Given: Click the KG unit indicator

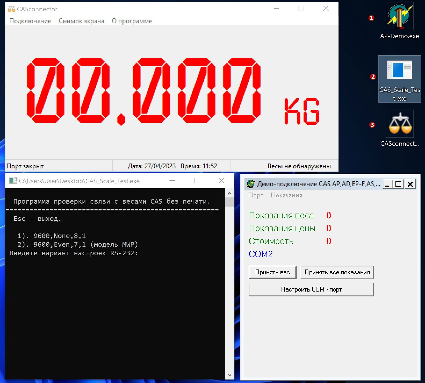Looking at the screenshot, I should pyautogui.click(x=302, y=111).
